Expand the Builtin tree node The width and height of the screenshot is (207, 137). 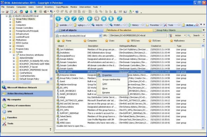tap(10, 22)
